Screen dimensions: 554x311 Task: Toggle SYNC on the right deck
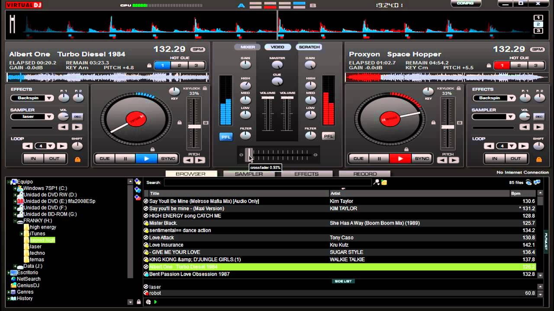click(422, 159)
